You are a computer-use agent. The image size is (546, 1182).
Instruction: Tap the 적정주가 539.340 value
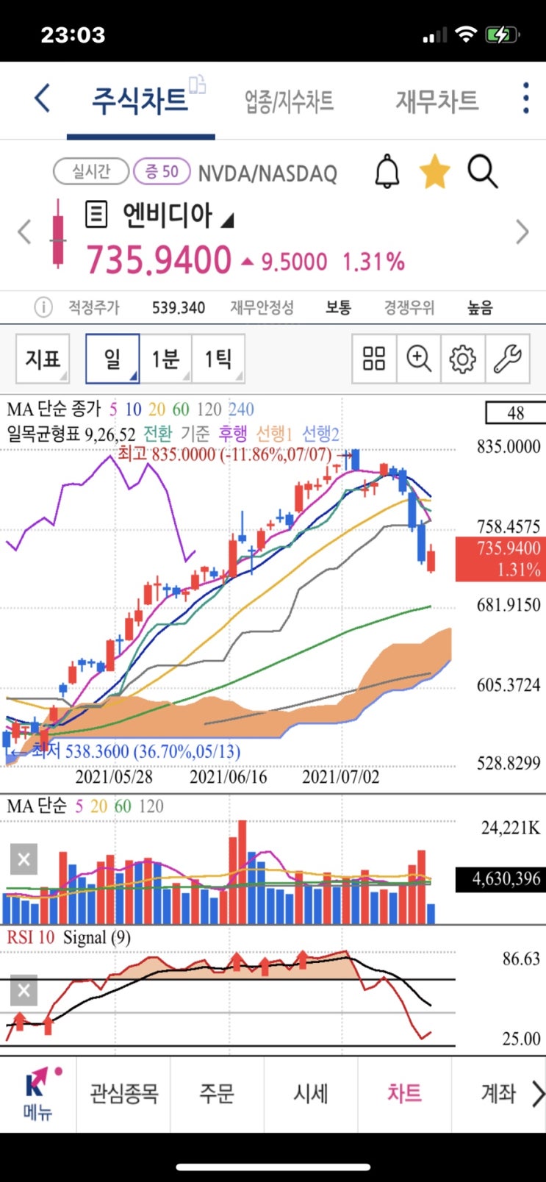tap(179, 307)
